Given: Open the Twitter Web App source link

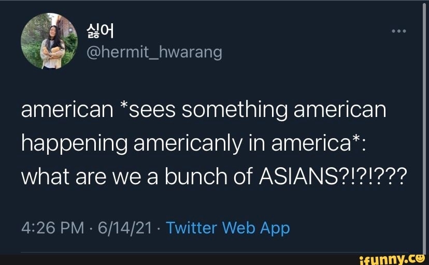Looking at the screenshot, I should pos(228,228).
